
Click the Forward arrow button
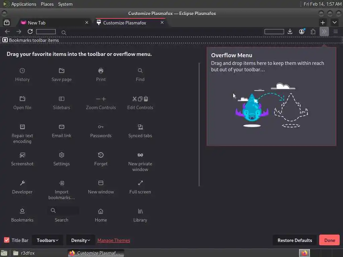(x=19, y=32)
